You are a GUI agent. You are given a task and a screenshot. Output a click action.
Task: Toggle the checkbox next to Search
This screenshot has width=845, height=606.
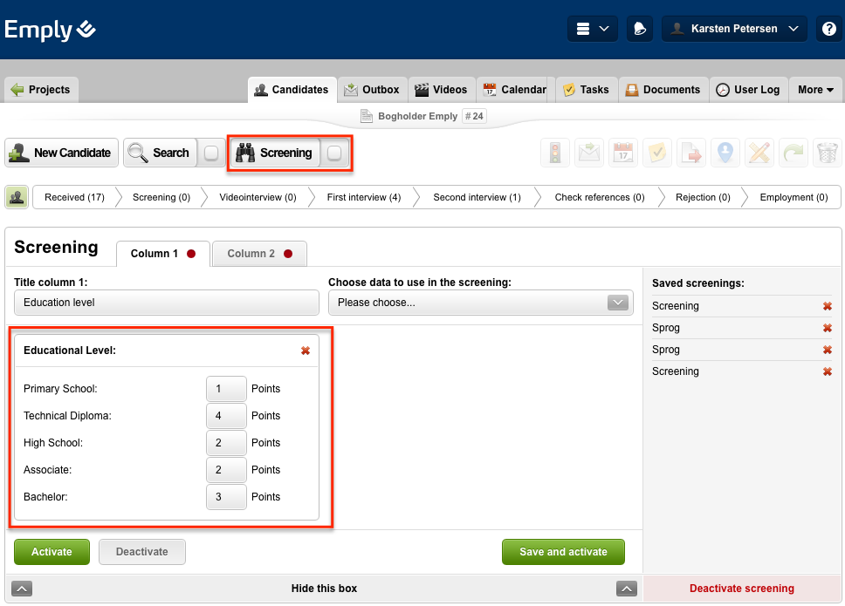coord(210,153)
